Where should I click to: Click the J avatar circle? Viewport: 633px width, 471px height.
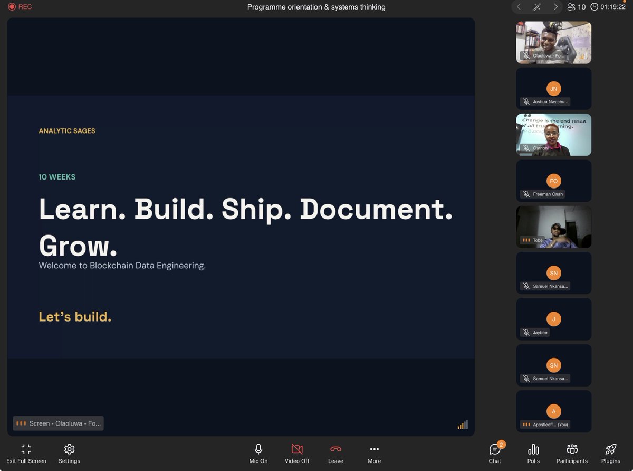[553, 319]
